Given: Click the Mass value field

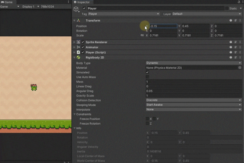Looking at the screenshot, I should pos(194,81).
